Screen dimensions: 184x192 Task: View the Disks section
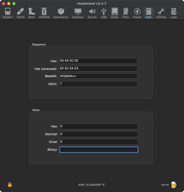(x=115, y=13)
